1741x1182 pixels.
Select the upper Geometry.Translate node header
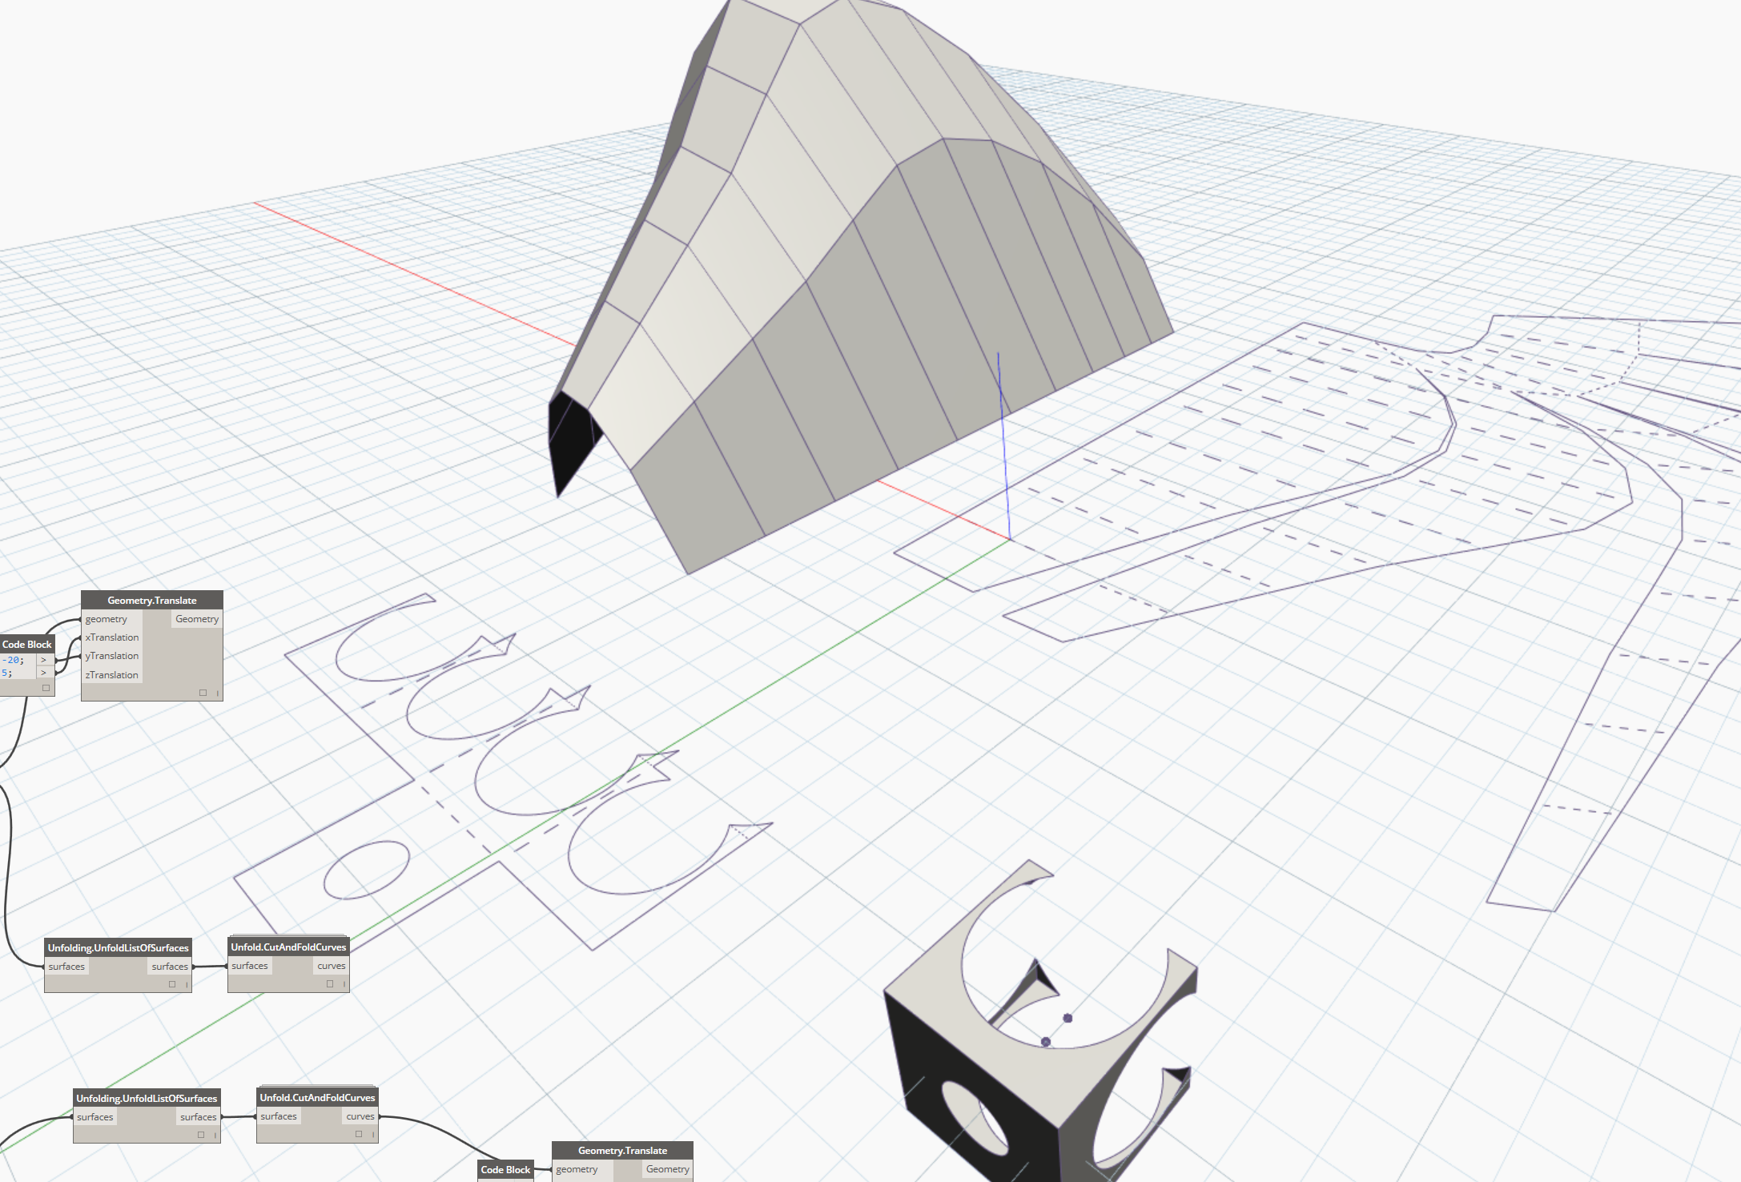pos(152,601)
